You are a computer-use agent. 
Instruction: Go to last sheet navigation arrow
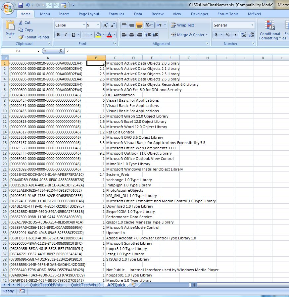(x=18, y=285)
